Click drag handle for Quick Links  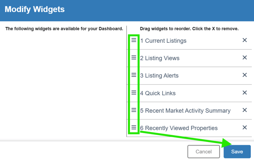click(x=134, y=93)
